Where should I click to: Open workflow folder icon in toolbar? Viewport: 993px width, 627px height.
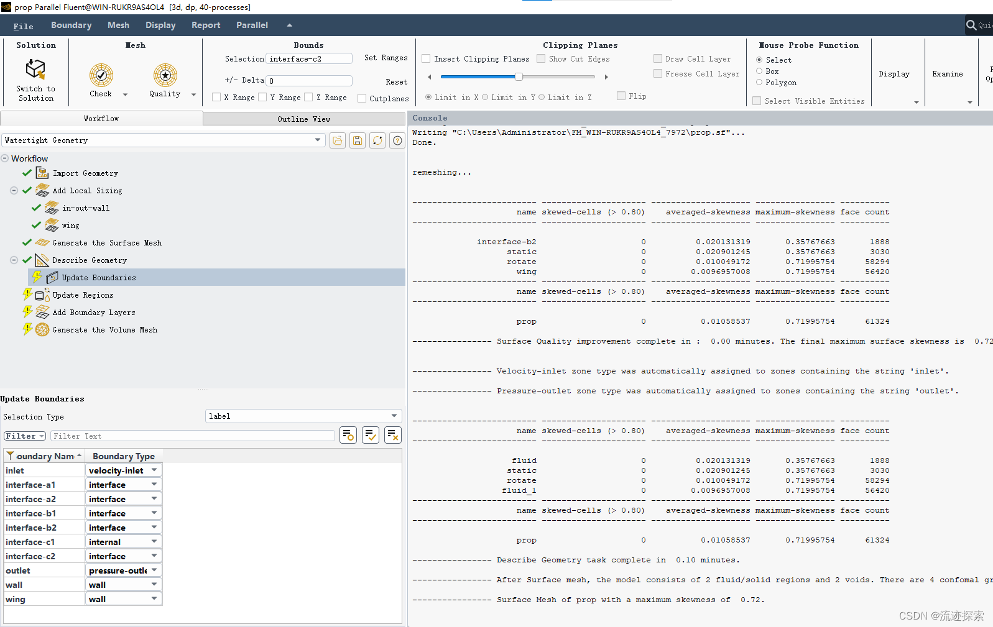(338, 140)
